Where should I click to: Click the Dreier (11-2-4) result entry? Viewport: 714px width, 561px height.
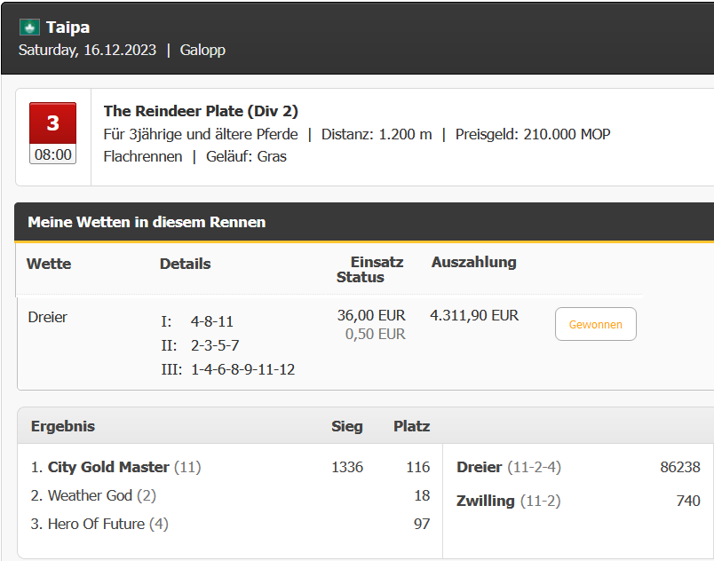509,467
